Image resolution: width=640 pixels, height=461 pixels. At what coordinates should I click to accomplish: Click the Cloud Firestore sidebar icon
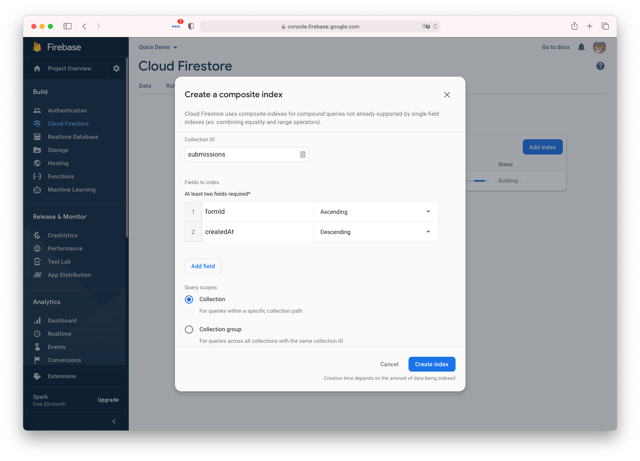[x=37, y=124]
